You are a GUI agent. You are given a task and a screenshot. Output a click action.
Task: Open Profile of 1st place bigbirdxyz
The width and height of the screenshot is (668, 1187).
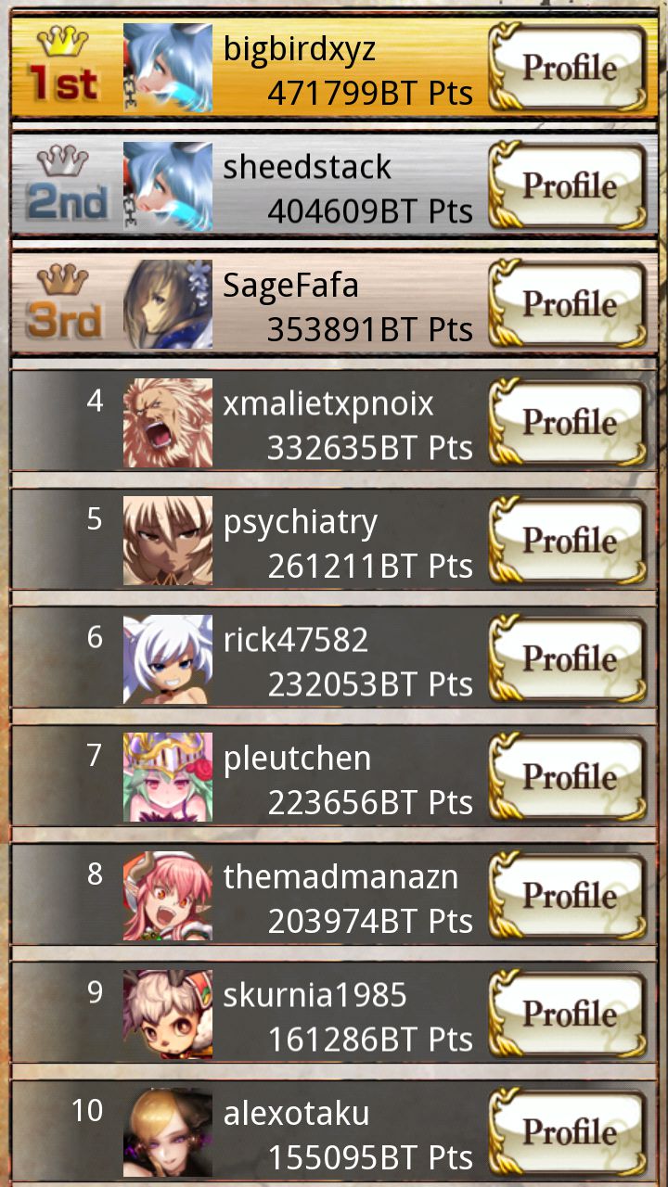568,67
